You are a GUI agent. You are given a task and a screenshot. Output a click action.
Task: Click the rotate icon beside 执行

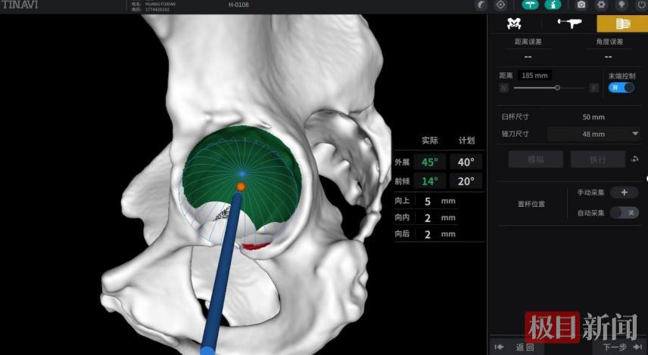tap(633, 159)
